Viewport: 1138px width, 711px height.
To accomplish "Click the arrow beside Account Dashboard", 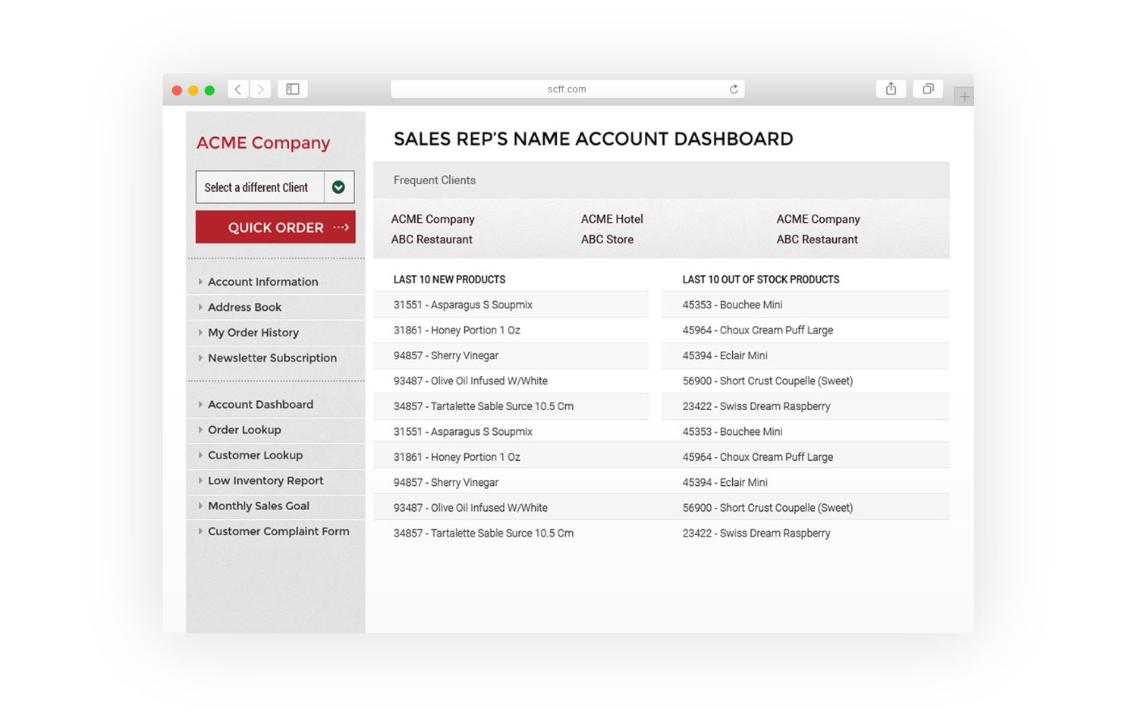I will pos(200,405).
